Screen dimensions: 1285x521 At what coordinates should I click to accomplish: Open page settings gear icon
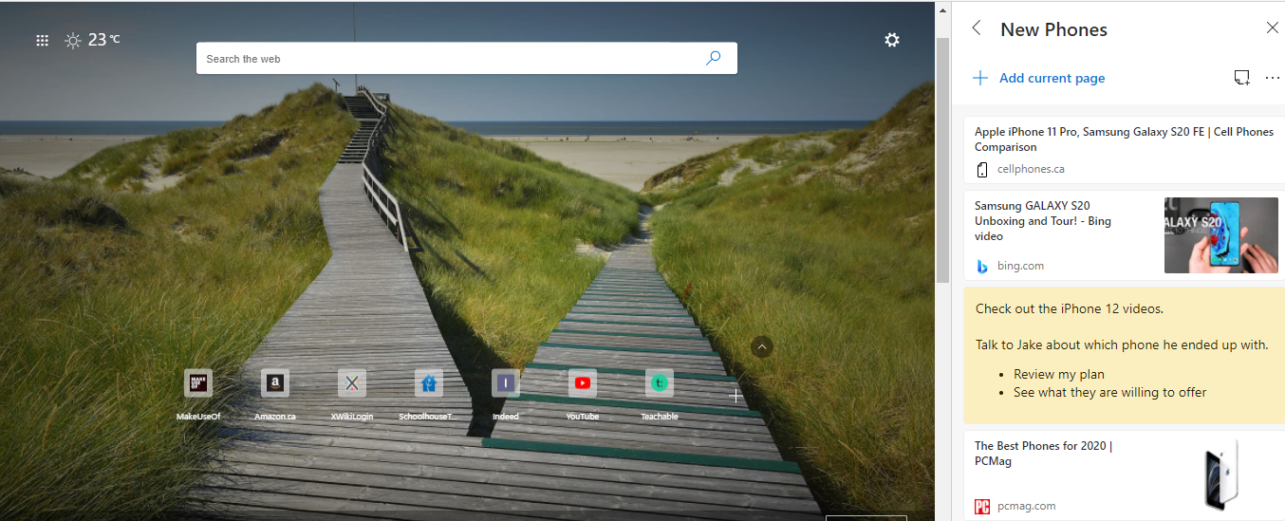pos(891,40)
